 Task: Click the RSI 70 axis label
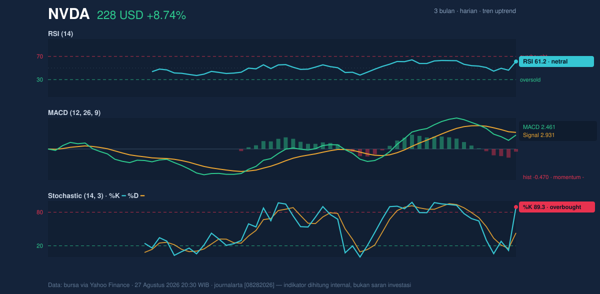coord(39,56)
